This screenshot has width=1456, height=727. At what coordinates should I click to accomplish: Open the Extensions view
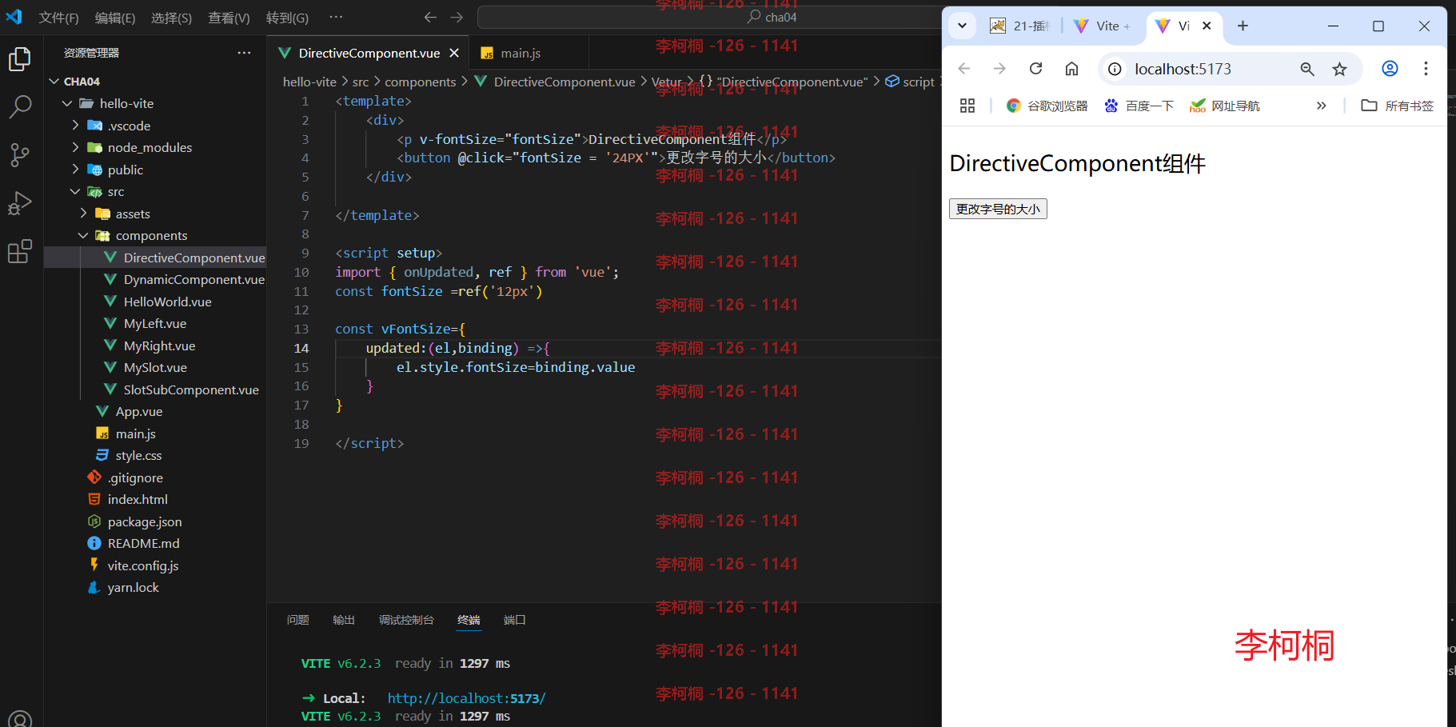click(x=20, y=251)
